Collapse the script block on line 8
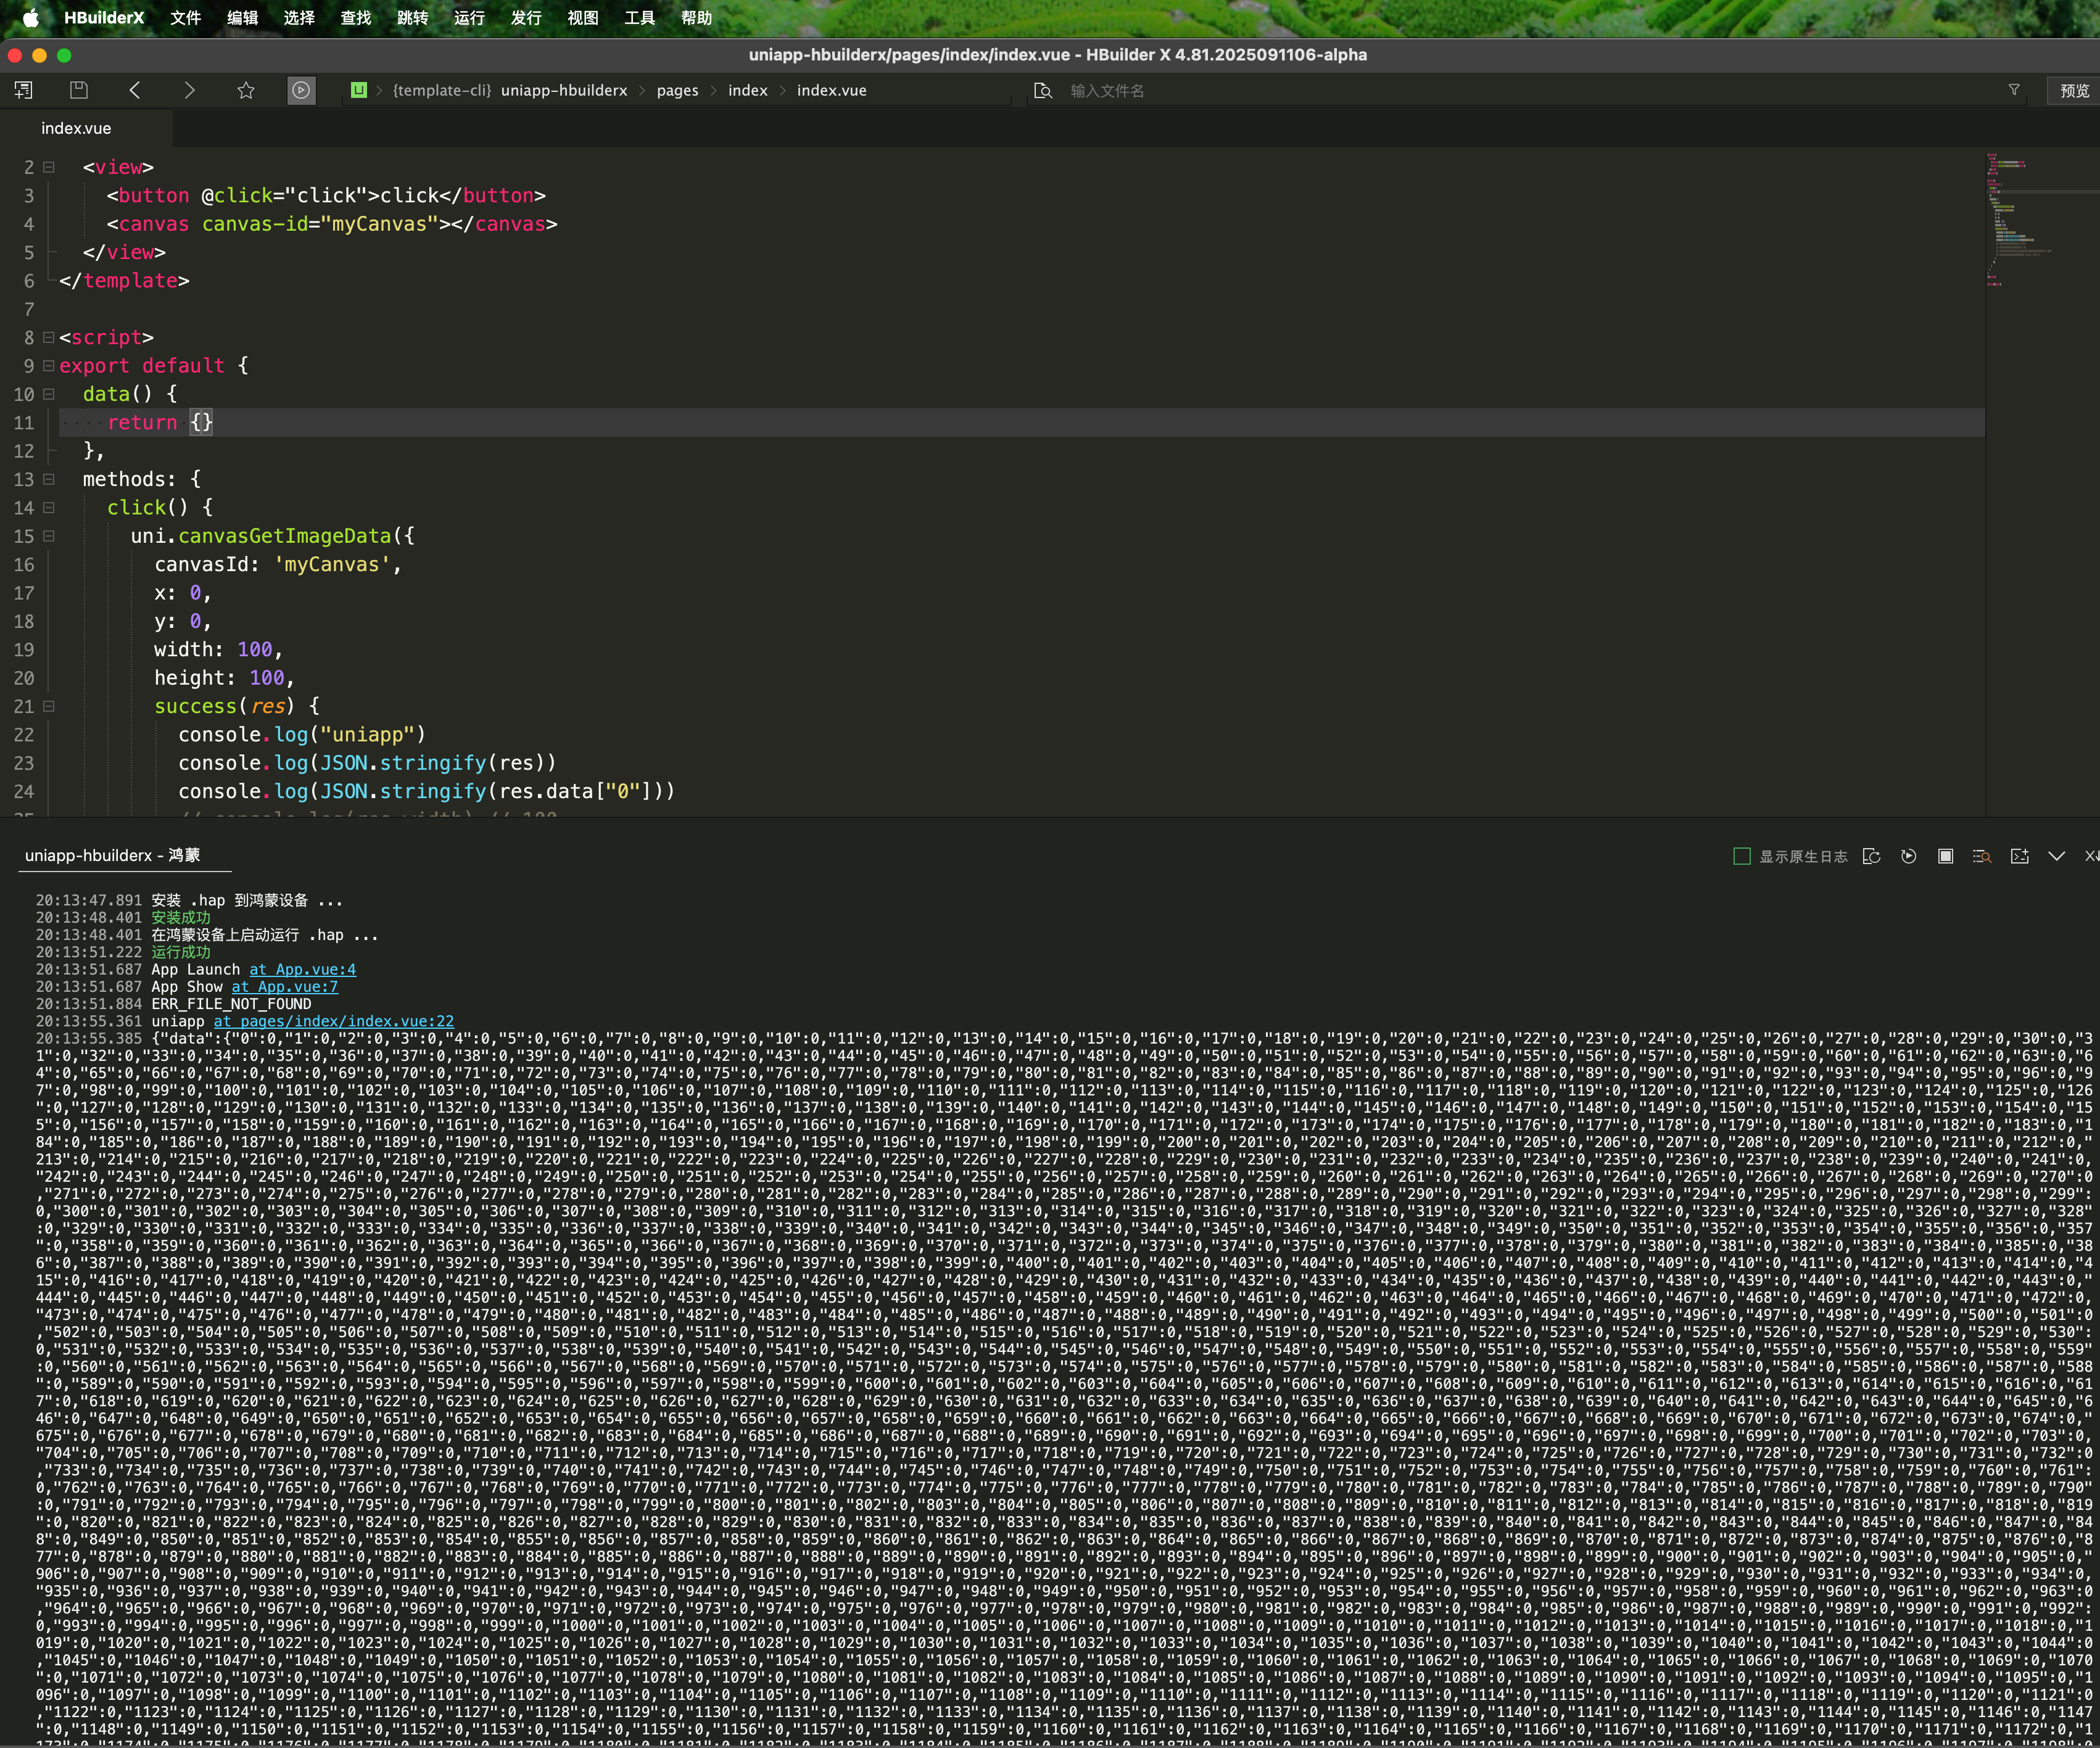Screen dimensions: 2100x1748 (x=48, y=337)
